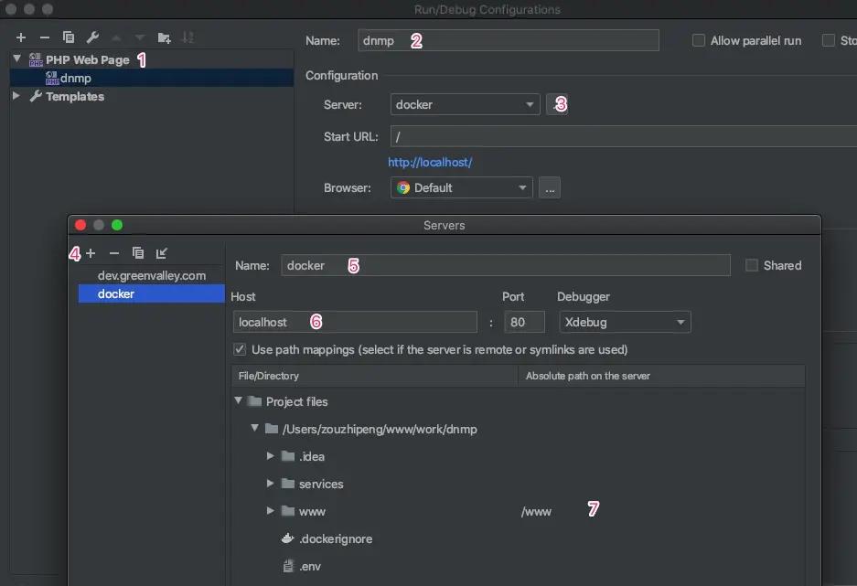The height and width of the screenshot is (586, 857).
Task: Click the Port field showing 80
Action: pos(524,322)
